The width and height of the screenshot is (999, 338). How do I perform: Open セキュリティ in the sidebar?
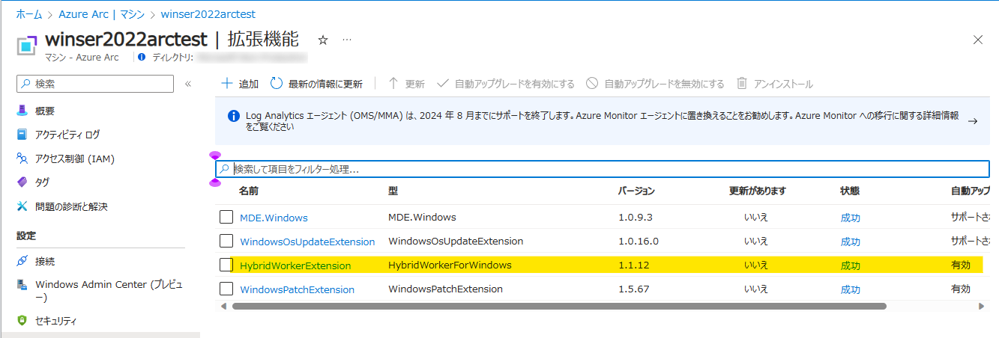point(56,320)
